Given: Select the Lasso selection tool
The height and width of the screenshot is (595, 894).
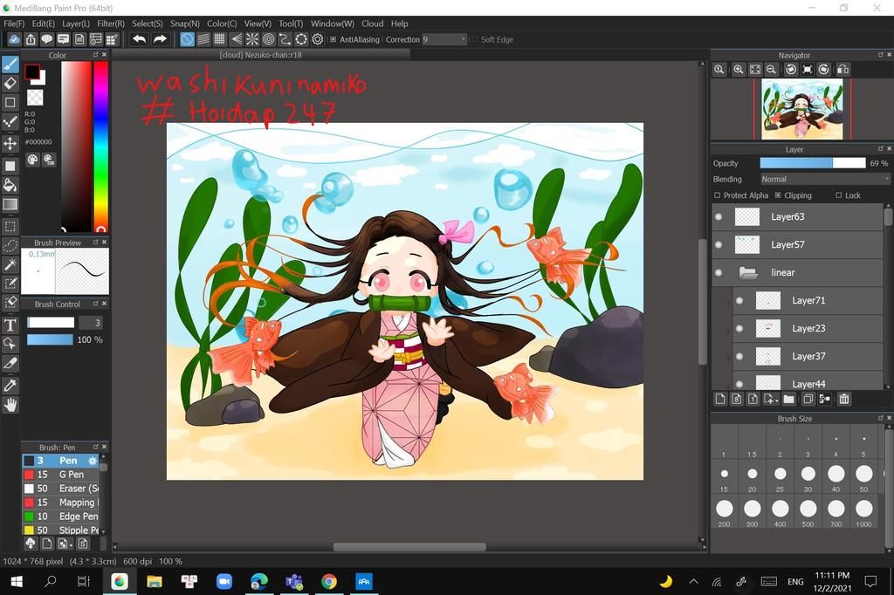Looking at the screenshot, I should pyautogui.click(x=10, y=246).
